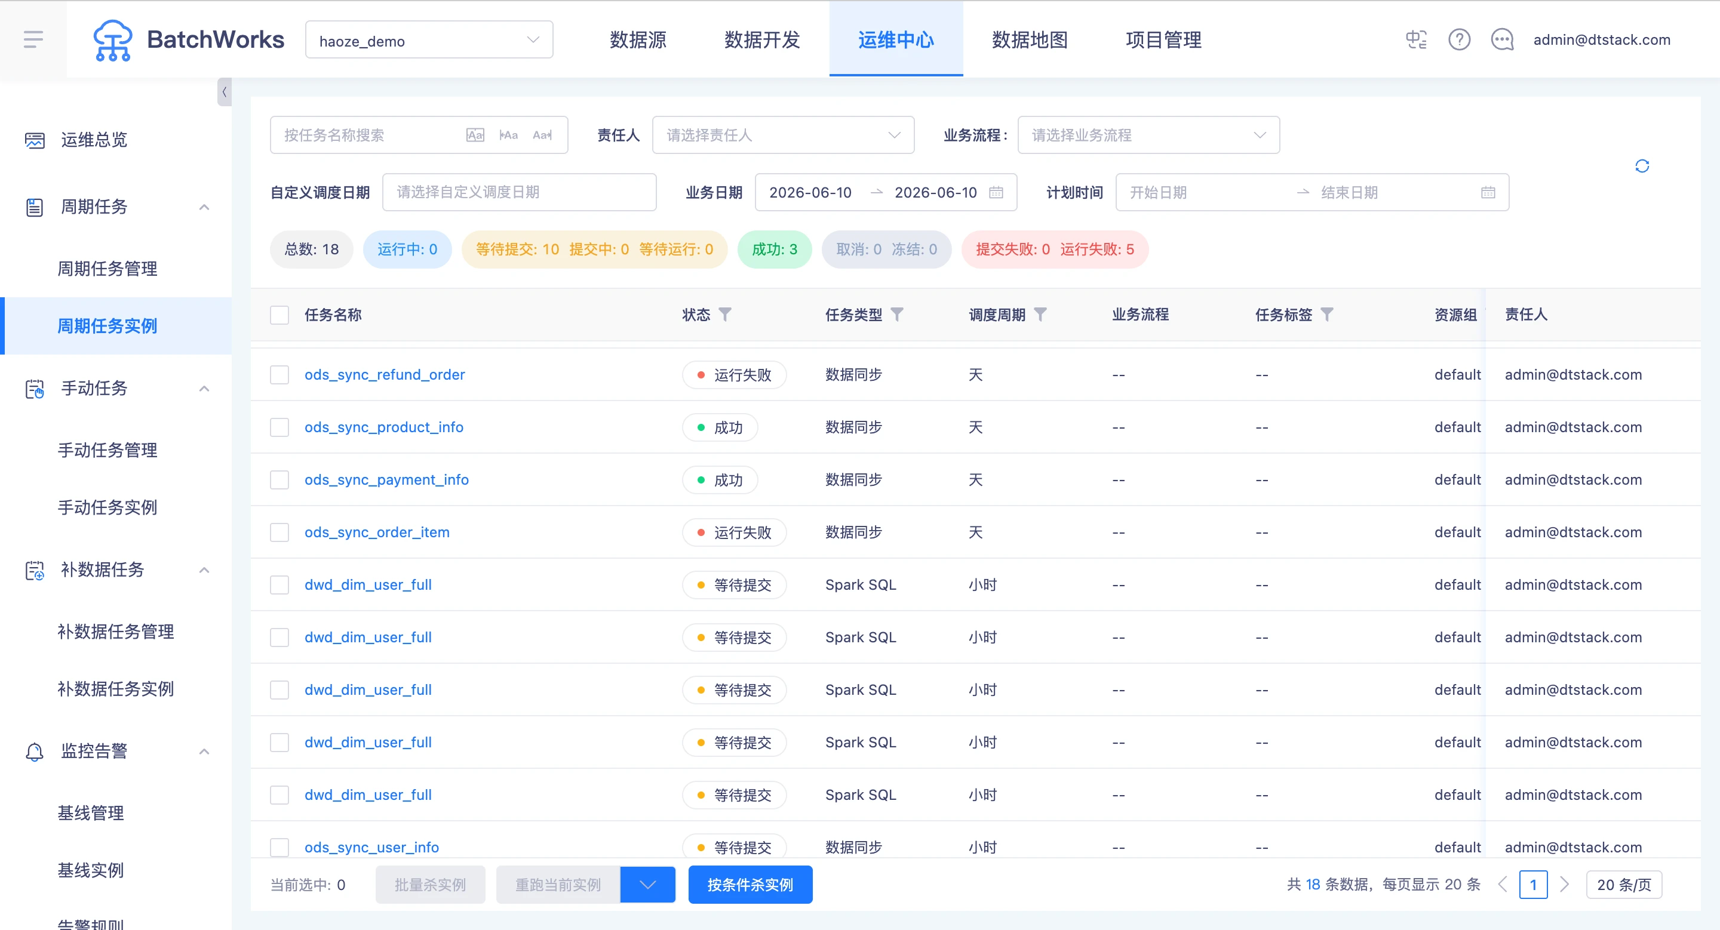
Task: Click the 重跑当前实例 button
Action: tap(558, 885)
